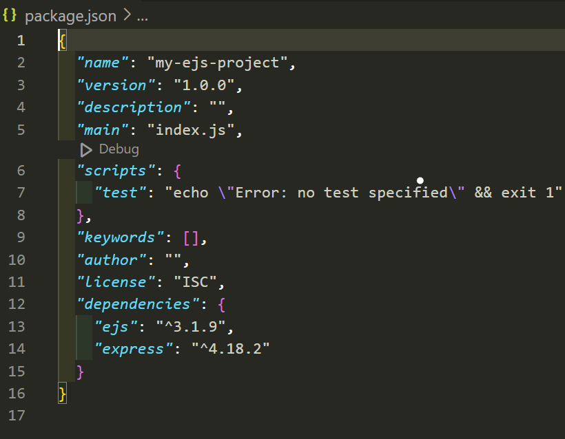Click the Debug play triangle icon
565x439 pixels.
[x=85, y=150]
